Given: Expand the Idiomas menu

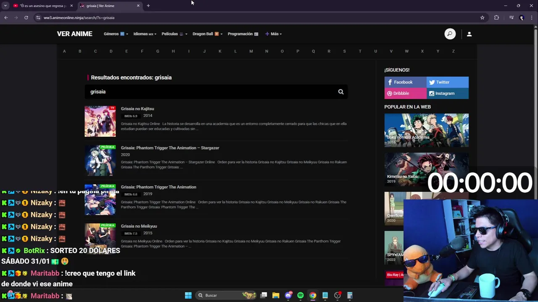Looking at the screenshot, I should pos(145,34).
